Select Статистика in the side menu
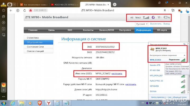Screen dimensions: 190x106 [39, 38]
